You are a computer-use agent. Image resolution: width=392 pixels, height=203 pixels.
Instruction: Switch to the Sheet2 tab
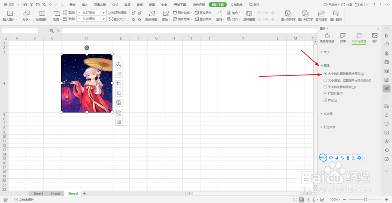56,194
